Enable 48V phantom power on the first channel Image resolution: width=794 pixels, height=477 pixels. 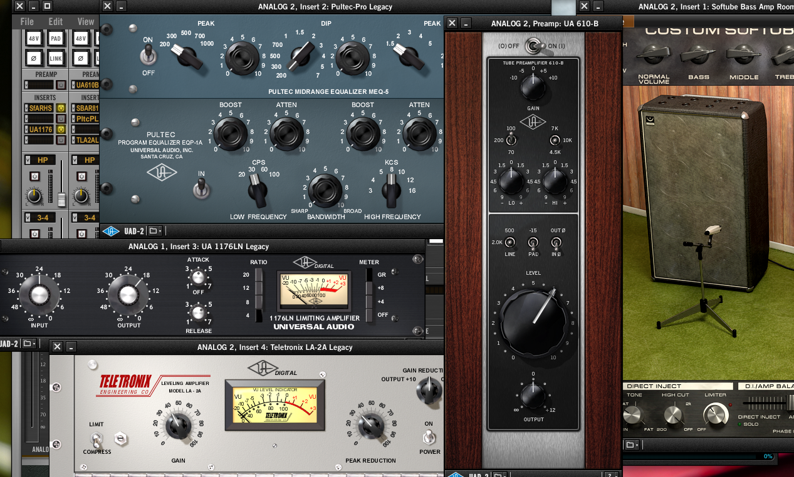coord(34,39)
